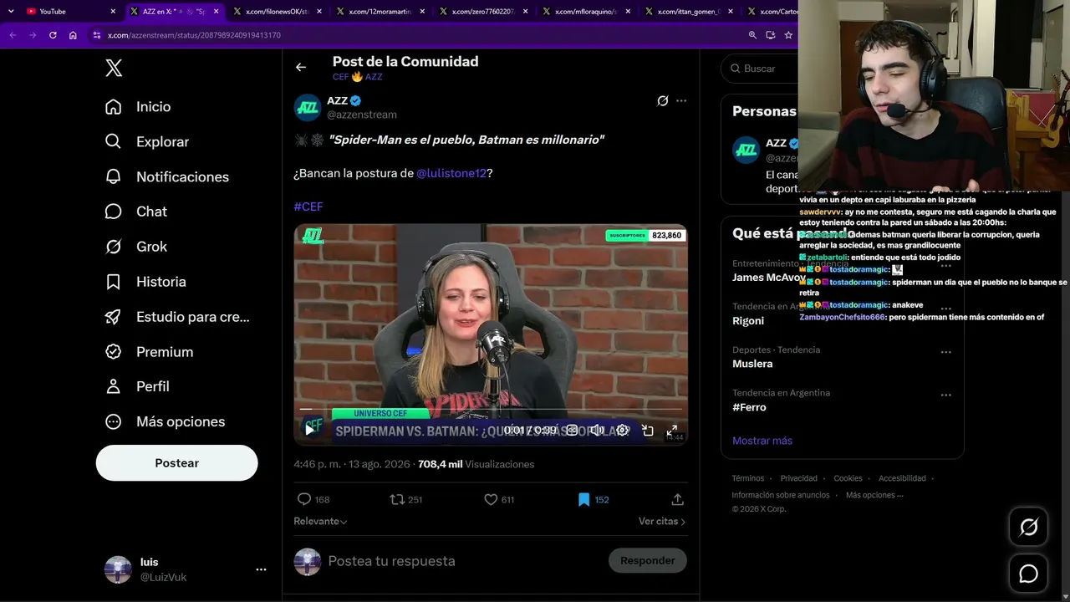1070x602 pixels.
Task: Bookmark this page with the star
Action: pos(787,35)
